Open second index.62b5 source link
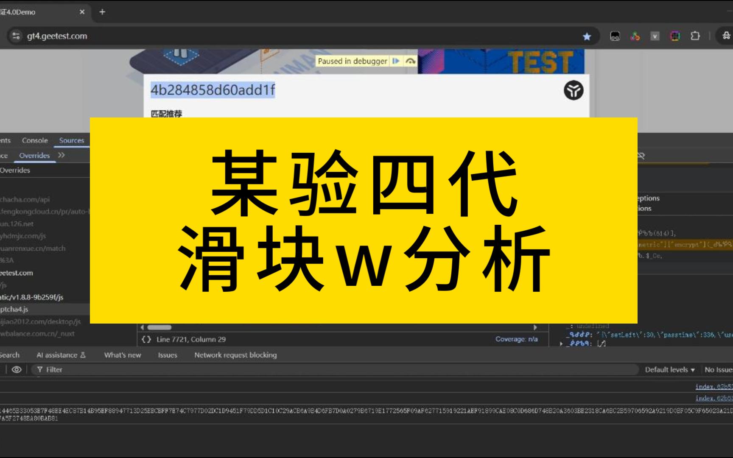This screenshot has height=458, width=733. (x=714, y=398)
